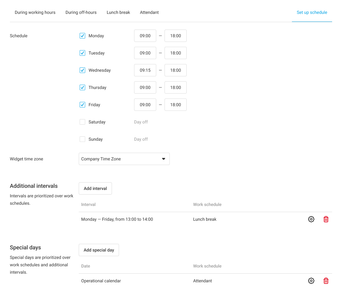Screen dimensions: 342x298
Task: Uncheck the Monday checkbox
Action: (x=82, y=36)
